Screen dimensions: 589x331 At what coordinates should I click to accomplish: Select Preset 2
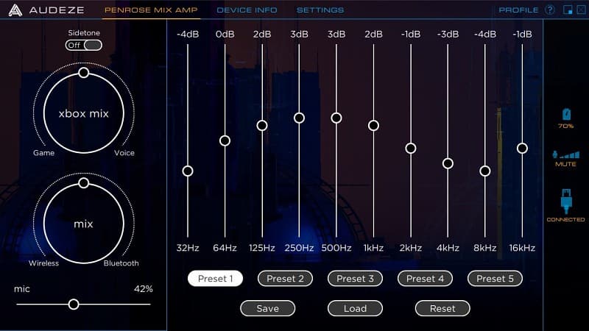(x=285, y=279)
